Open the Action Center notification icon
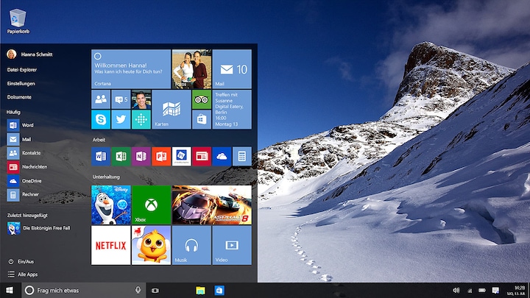Viewport: 530px width, 298px height. (495, 290)
